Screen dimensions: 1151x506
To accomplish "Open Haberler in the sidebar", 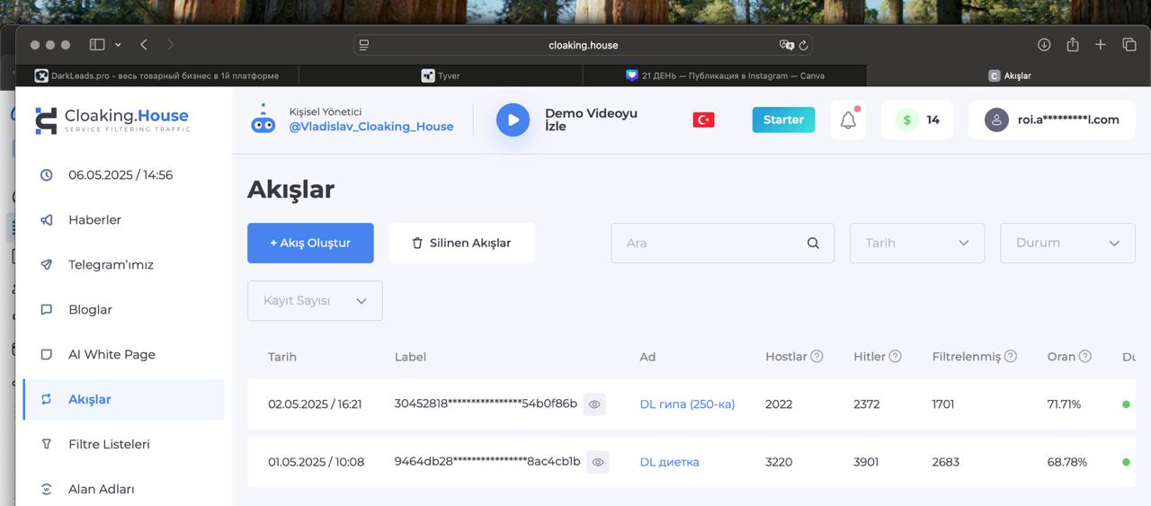I will (x=123, y=219).
